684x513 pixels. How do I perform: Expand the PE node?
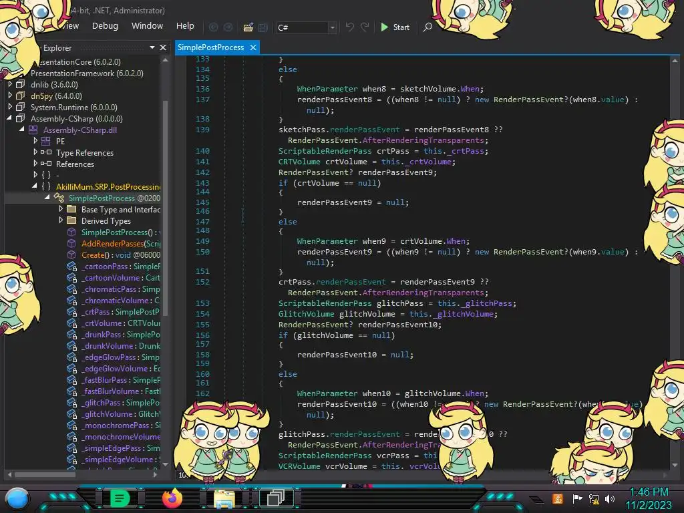[x=35, y=141]
